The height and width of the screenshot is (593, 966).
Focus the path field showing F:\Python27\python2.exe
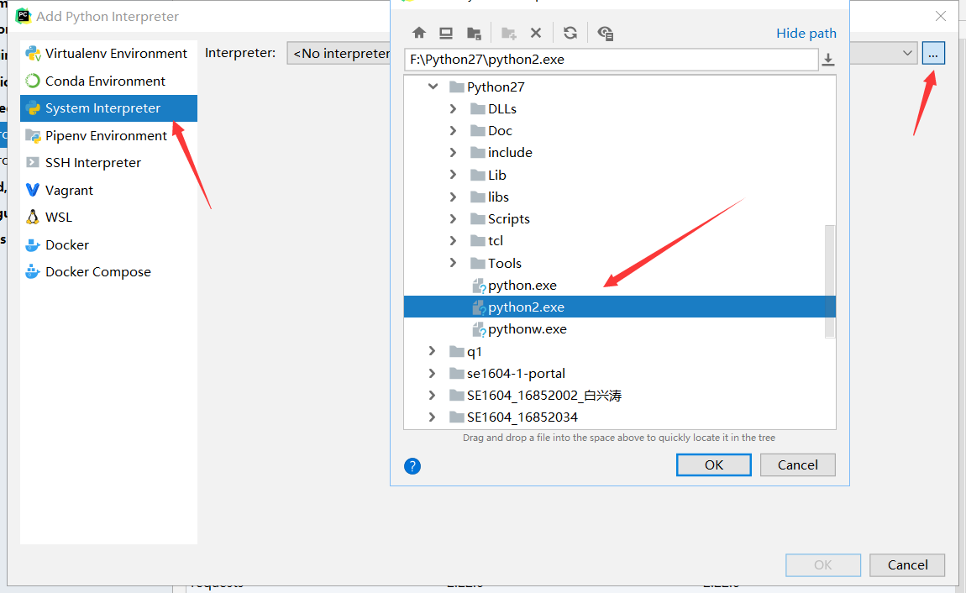point(612,59)
